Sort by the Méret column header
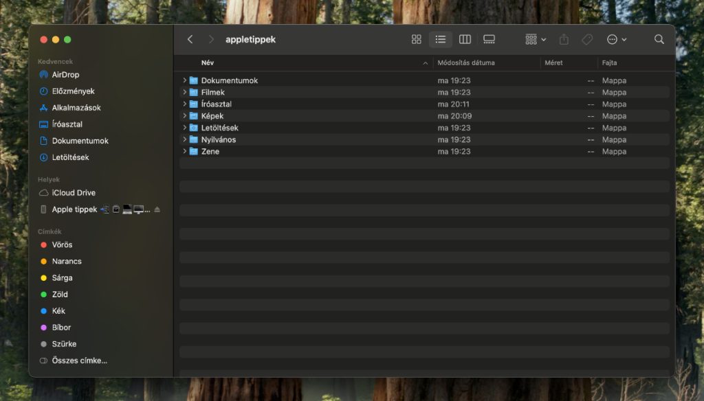Viewport: 704px width, 401px height. click(553, 62)
